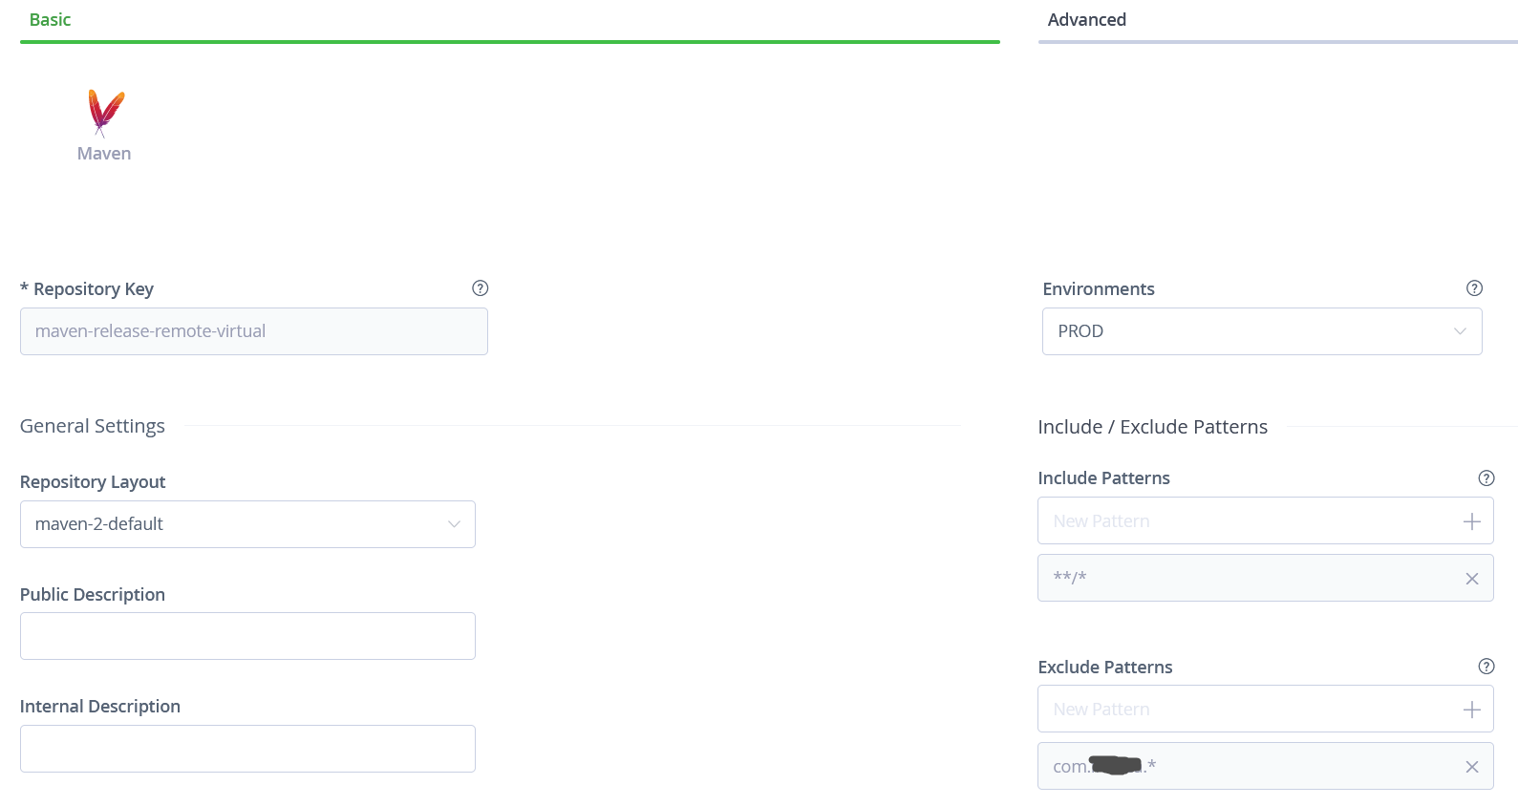Add new exclude pattern with plus icon
Screen dimensions: 1518x806
(1471, 710)
